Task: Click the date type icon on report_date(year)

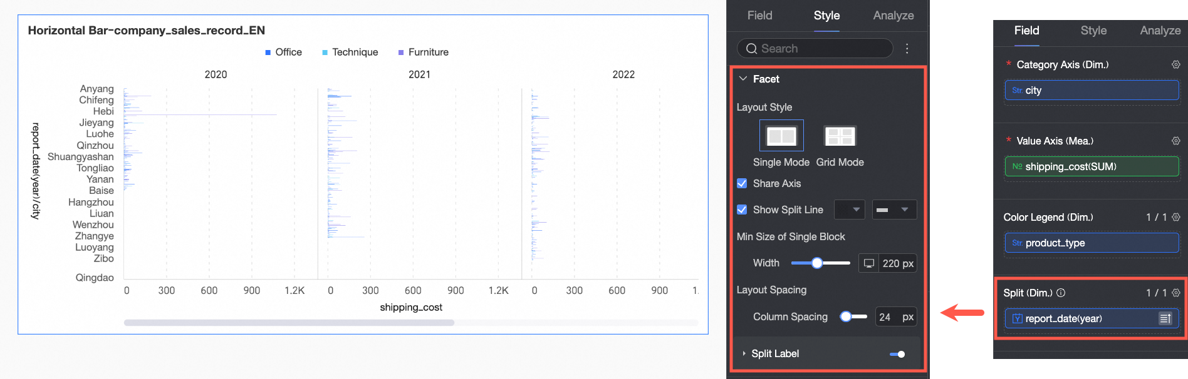Action: point(1018,319)
